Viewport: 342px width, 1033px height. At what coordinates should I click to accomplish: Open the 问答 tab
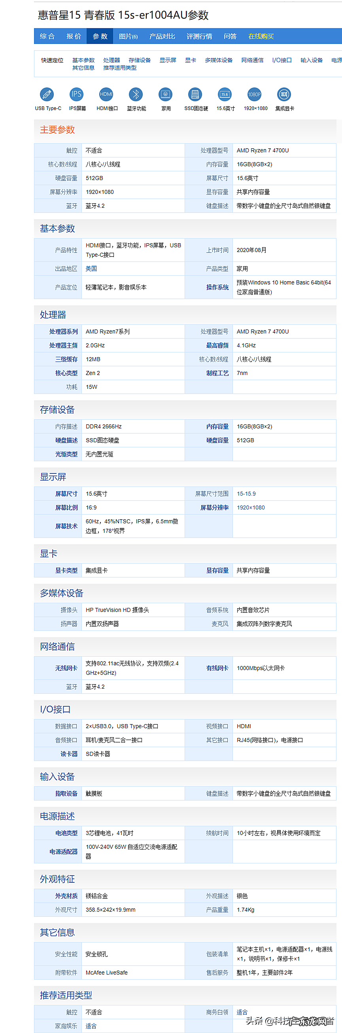[x=230, y=36]
